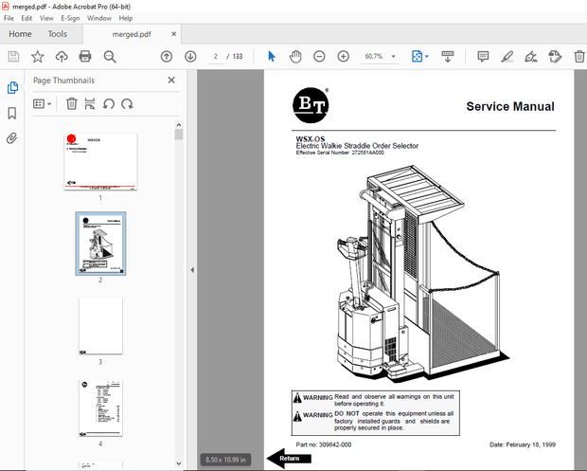Select the highlight text pen tool
The image size is (587, 471).
[507, 57]
